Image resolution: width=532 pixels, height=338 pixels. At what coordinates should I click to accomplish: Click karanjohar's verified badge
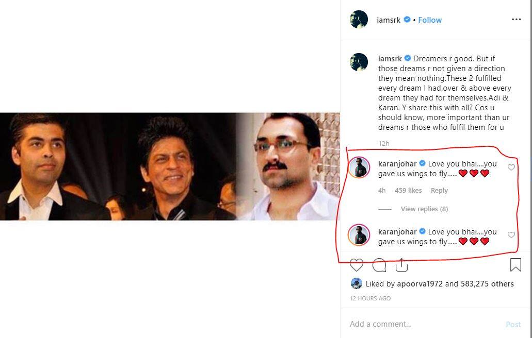pos(422,163)
